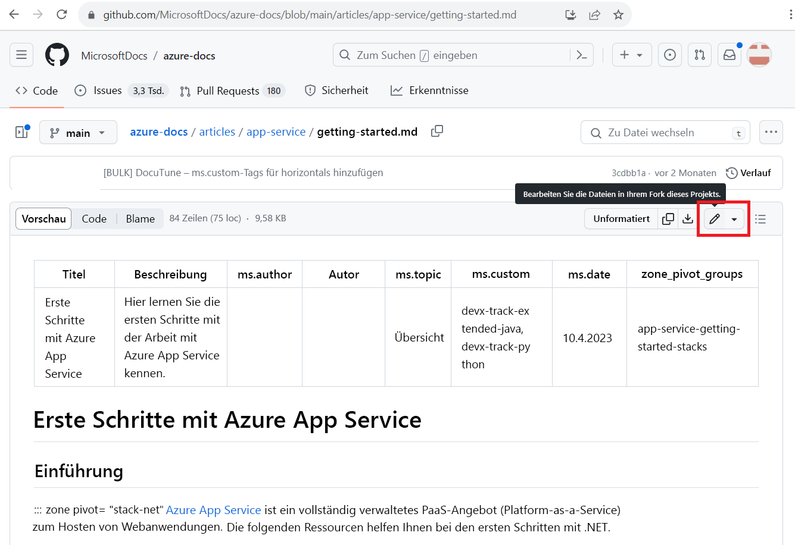795x545 pixels.
Task: Open the azure-docs repository header link
Action: (189, 55)
